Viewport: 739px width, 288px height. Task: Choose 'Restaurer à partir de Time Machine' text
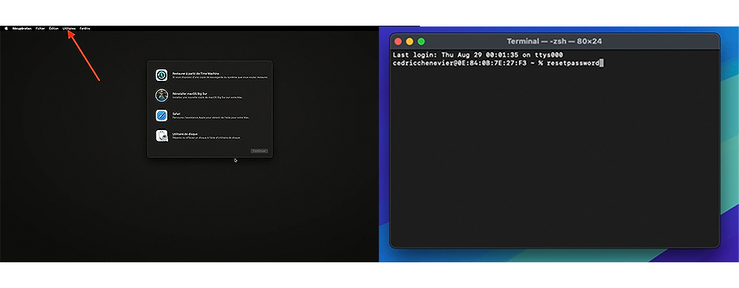[195, 73]
